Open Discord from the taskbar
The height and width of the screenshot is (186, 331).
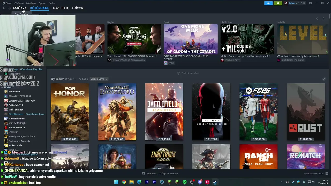pos(200,182)
